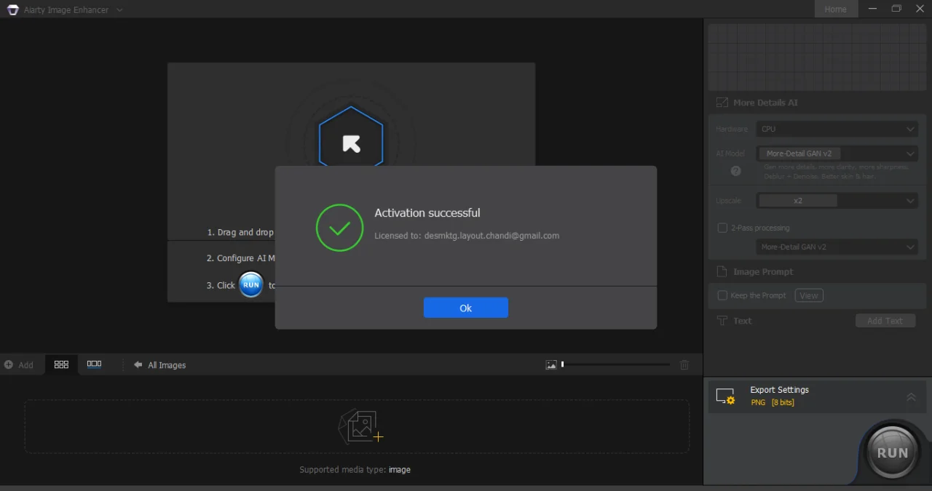The image size is (932, 491).
Task: Confirm activation with the Ok button
Action: (x=466, y=308)
